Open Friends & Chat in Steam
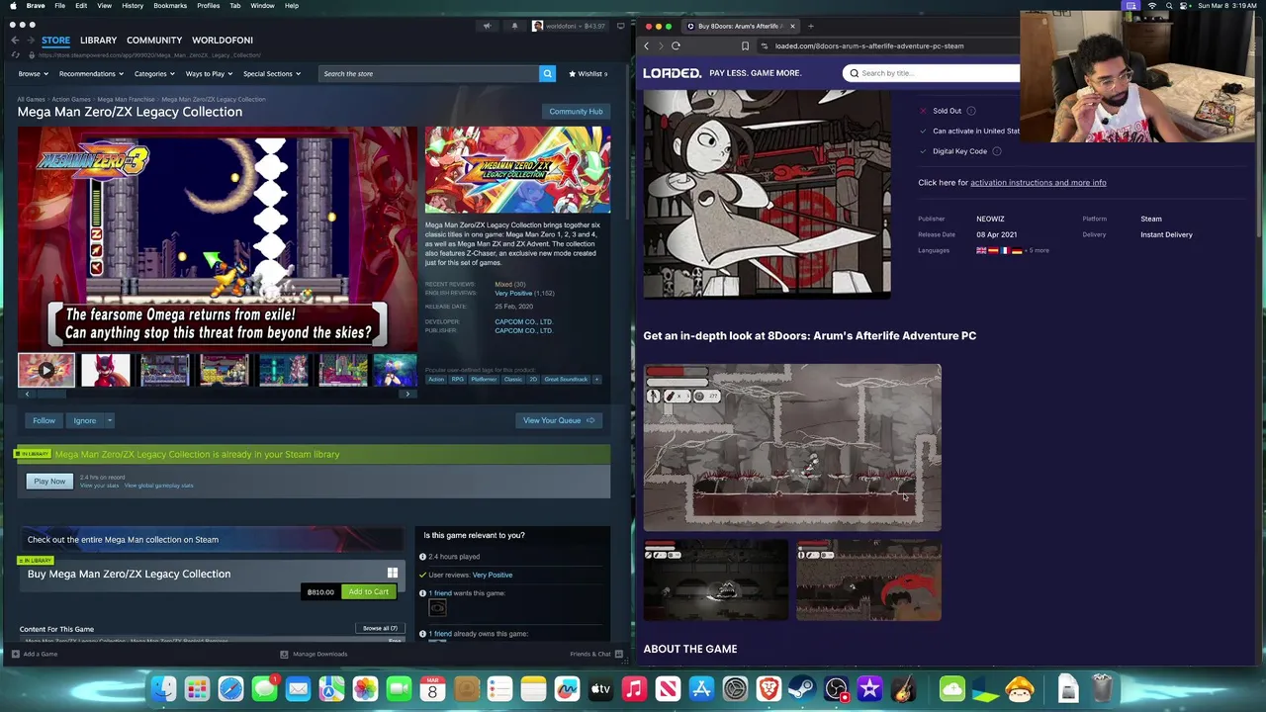Screen dimensions: 1266x712 (595, 654)
